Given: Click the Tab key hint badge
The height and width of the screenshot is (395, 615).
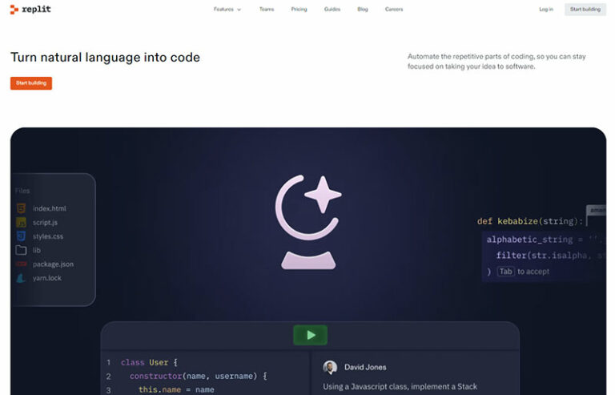Looking at the screenshot, I should tap(505, 272).
